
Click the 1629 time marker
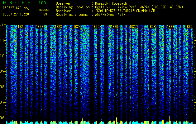[171, 27]
